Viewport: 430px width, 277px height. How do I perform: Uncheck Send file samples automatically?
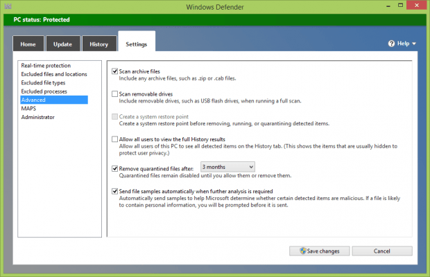[115, 191]
